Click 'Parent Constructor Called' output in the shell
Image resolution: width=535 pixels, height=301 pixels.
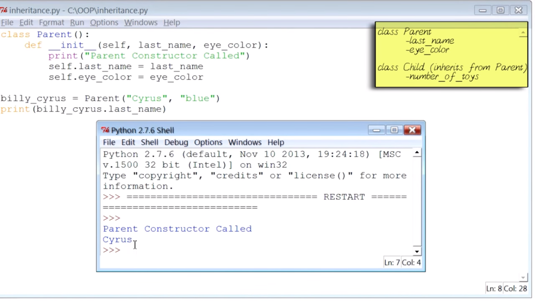tap(177, 228)
